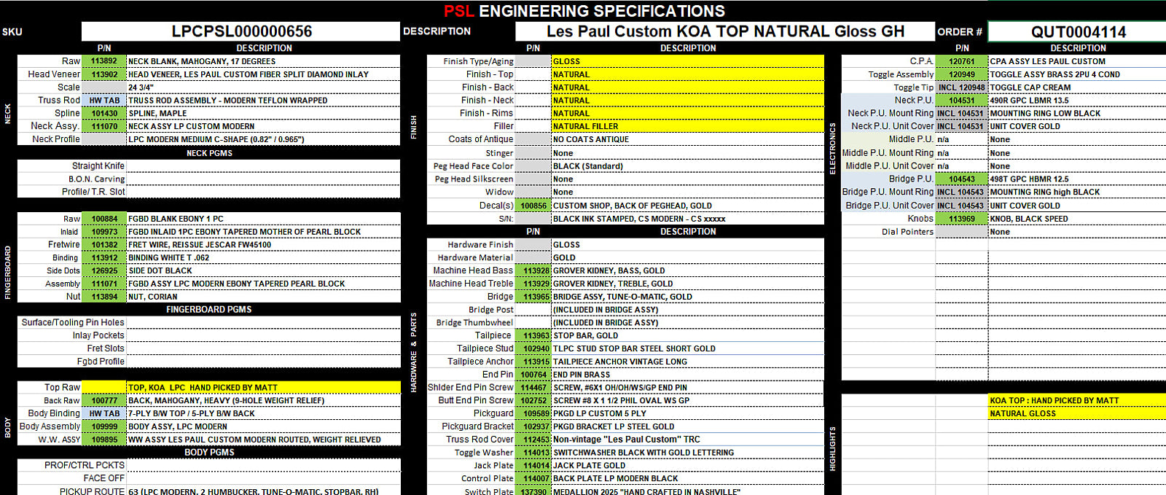Select the LPC MODERN MEDIUM C-SHAPE profile cell
The height and width of the screenshot is (495, 1166).
pyautogui.click(x=263, y=139)
